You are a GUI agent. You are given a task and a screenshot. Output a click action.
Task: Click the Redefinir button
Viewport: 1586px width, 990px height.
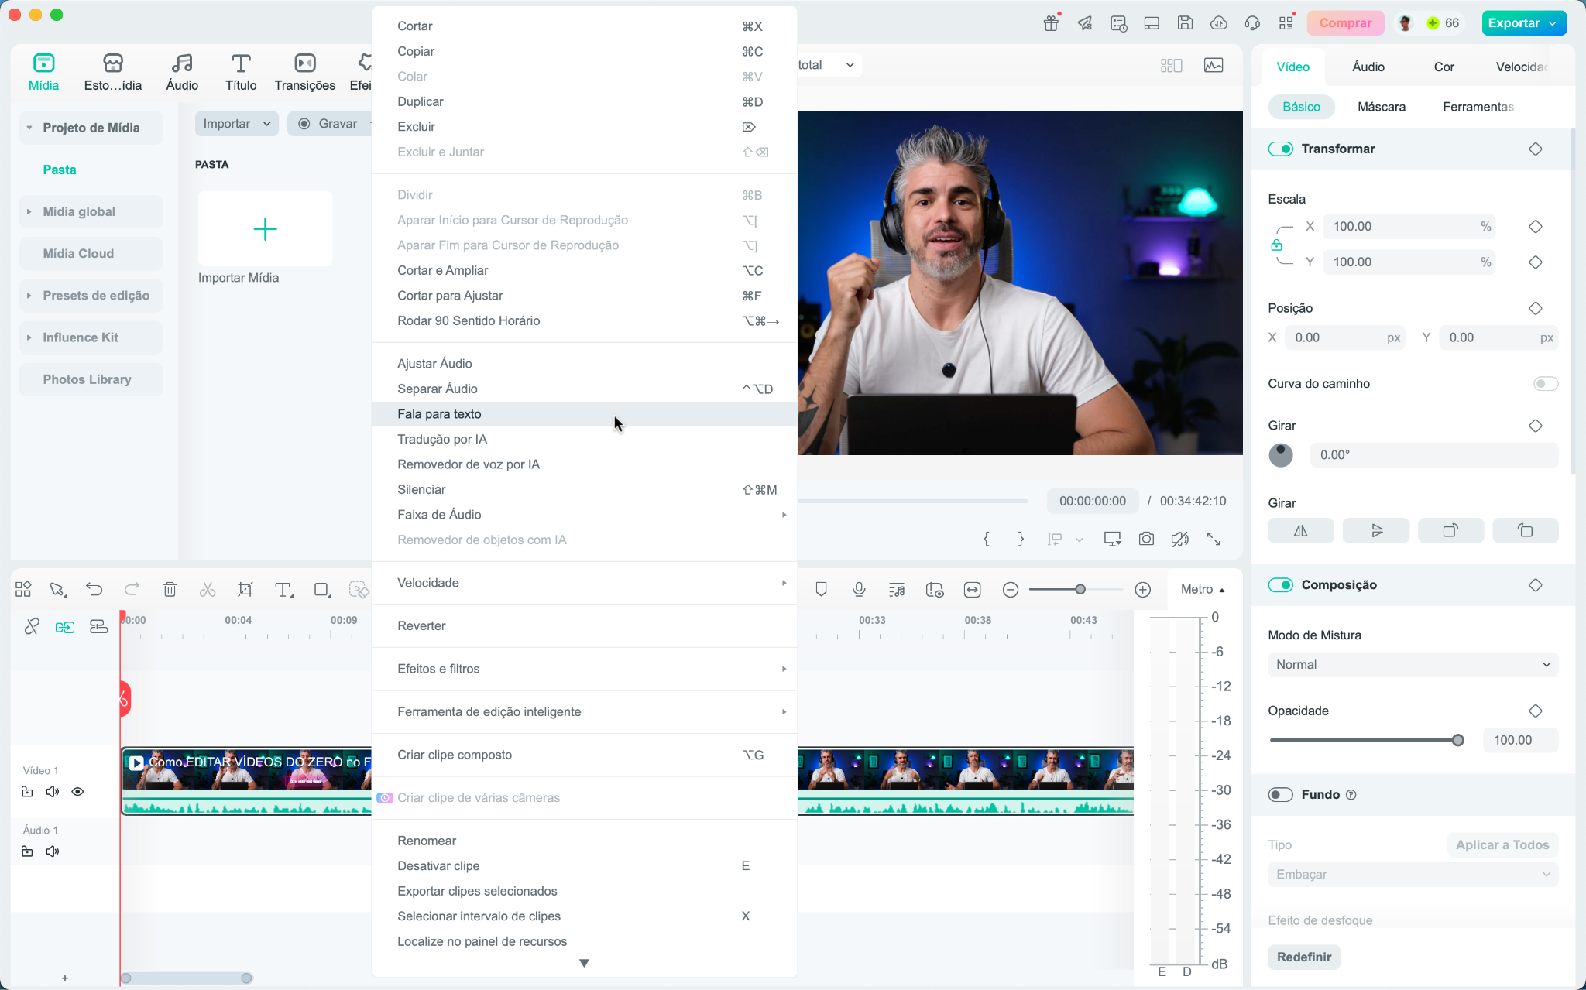click(x=1304, y=957)
